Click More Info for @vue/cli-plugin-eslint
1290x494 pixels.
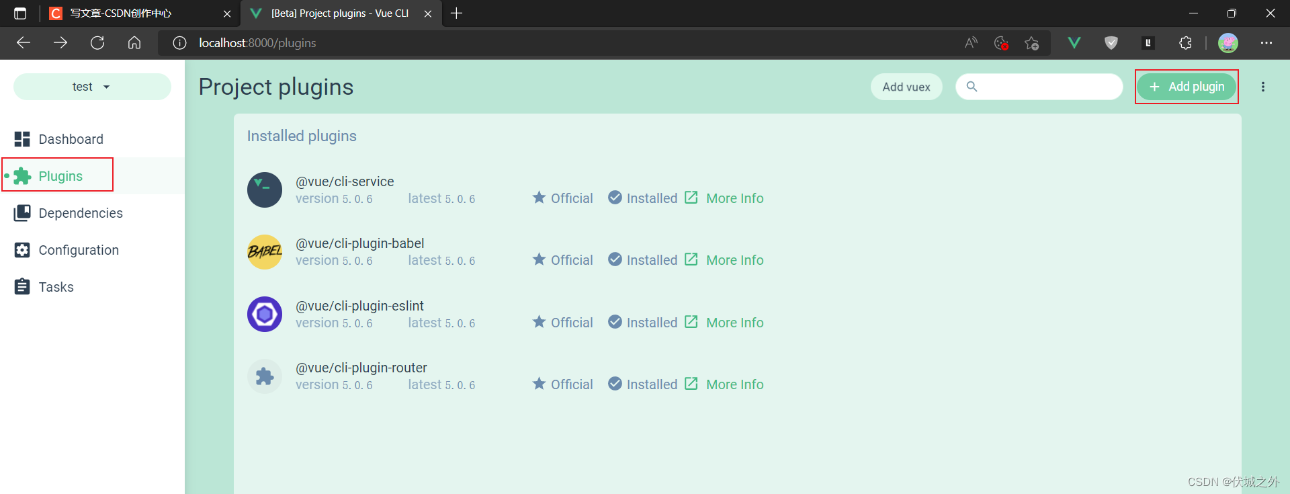point(734,322)
